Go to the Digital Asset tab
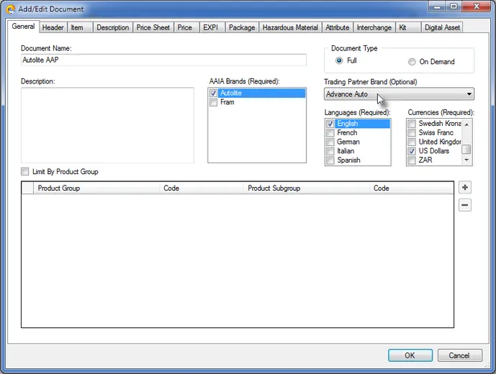Image resolution: width=496 pixels, height=374 pixels. pyautogui.click(x=442, y=27)
